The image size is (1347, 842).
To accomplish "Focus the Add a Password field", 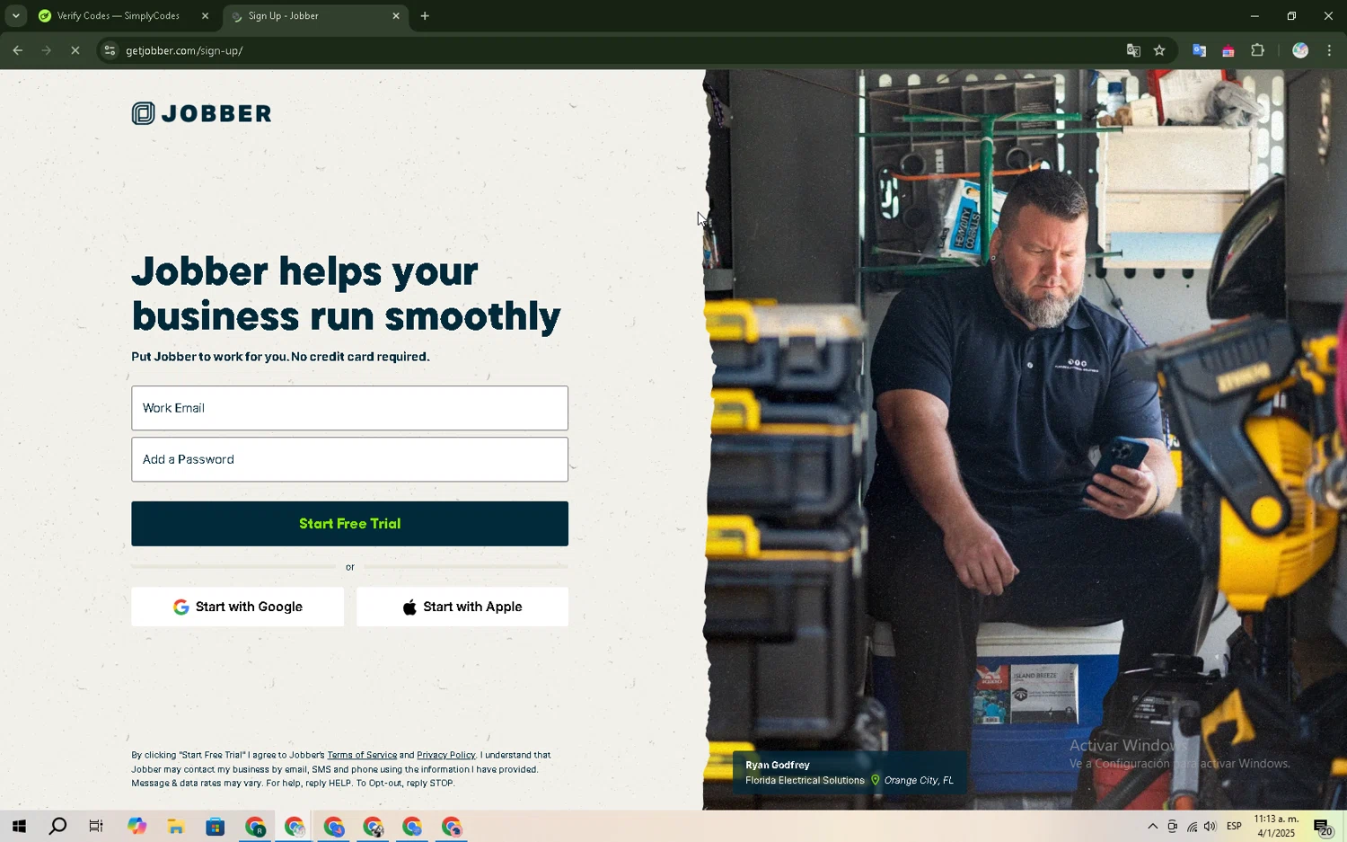I will [x=349, y=459].
